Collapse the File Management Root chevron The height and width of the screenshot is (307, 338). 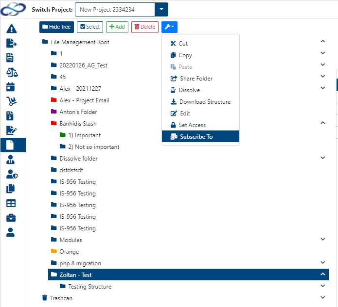pos(323,41)
